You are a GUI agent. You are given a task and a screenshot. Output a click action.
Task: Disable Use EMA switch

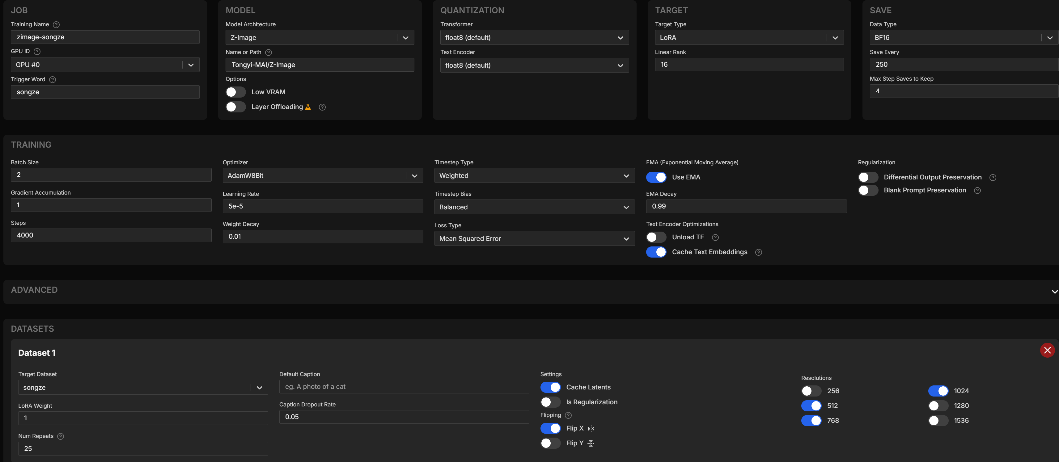click(x=656, y=177)
